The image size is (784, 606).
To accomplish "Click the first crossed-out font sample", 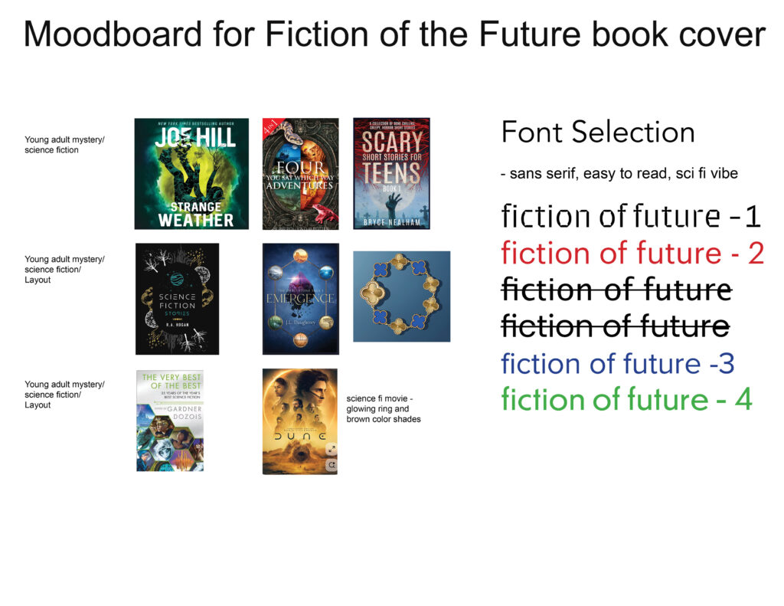I will click(x=616, y=290).
